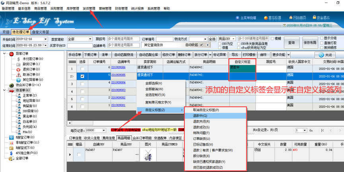Switch to the 自定义标签 tab

[x=41, y=32]
